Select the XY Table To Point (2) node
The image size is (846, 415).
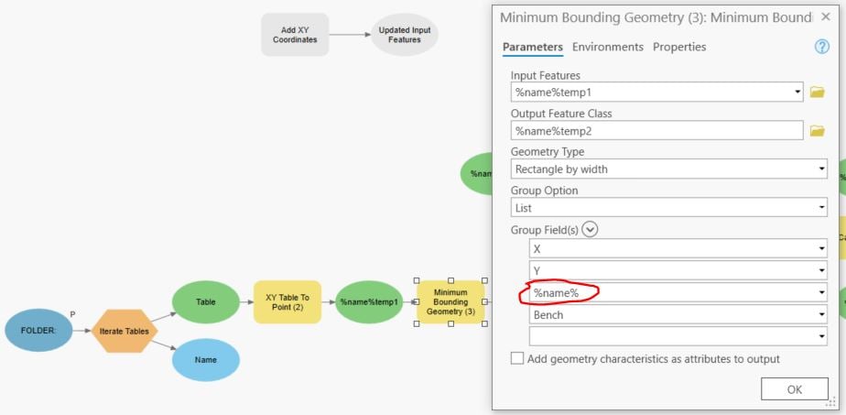(287, 302)
